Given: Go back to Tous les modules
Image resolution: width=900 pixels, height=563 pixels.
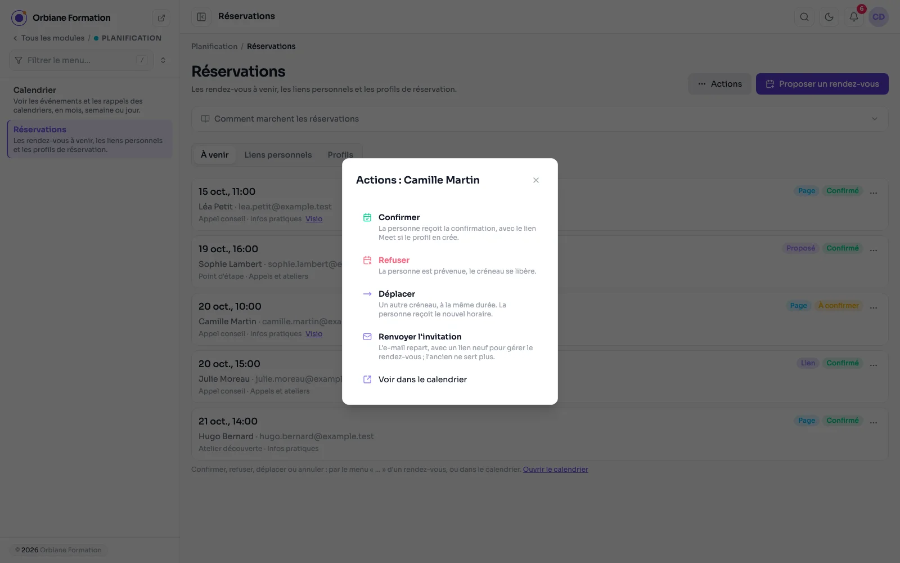Looking at the screenshot, I should coord(49,38).
